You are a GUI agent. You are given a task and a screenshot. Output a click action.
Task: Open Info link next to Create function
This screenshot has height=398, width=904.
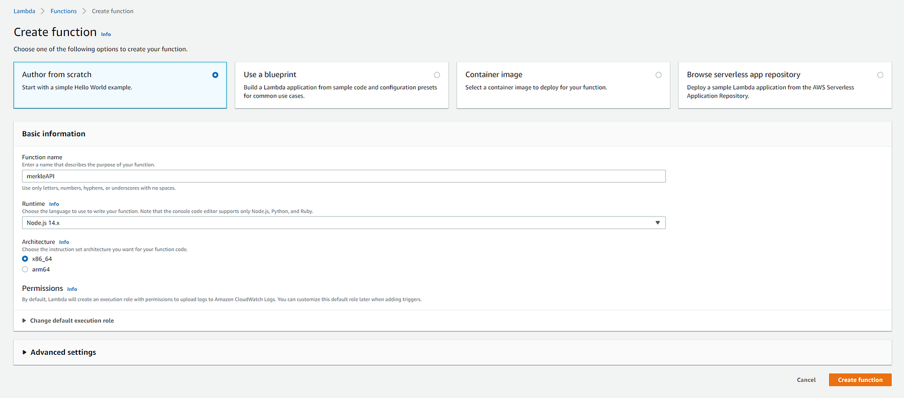(x=106, y=34)
